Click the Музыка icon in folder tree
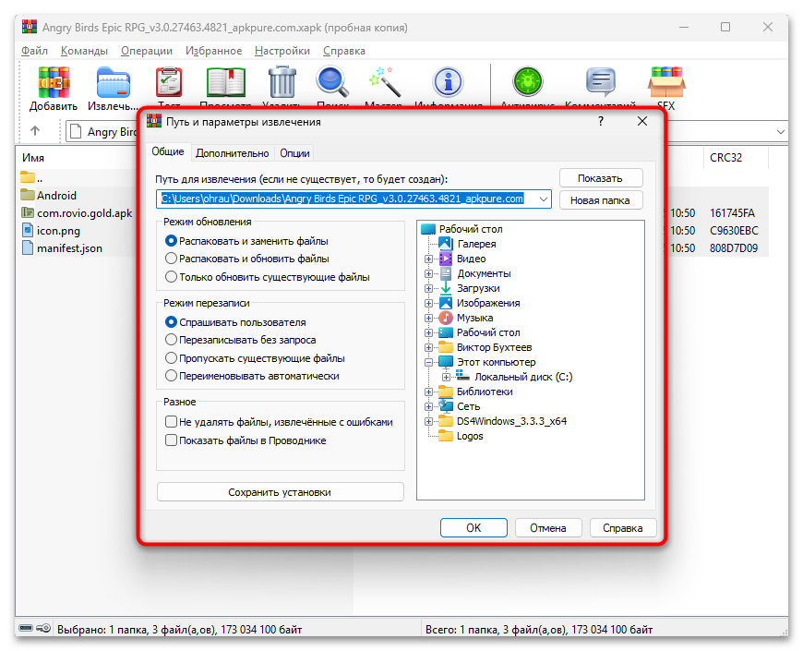The height and width of the screenshot is (651, 803). pyautogui.click(x=446, y=318)
